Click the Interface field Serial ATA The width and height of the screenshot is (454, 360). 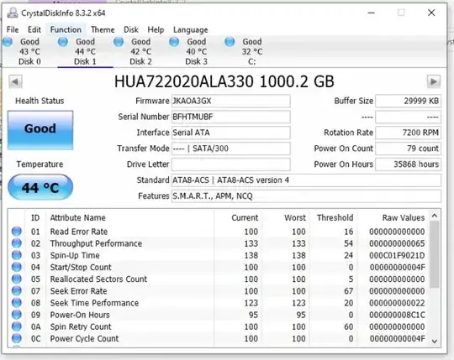(x=230, y=133)
